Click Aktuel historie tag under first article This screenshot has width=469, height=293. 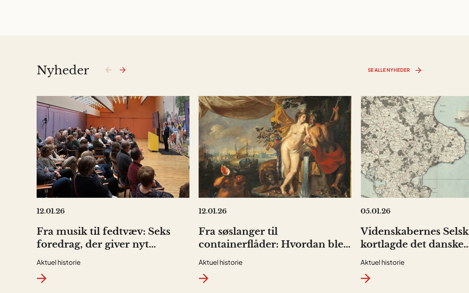pos(59,262)
